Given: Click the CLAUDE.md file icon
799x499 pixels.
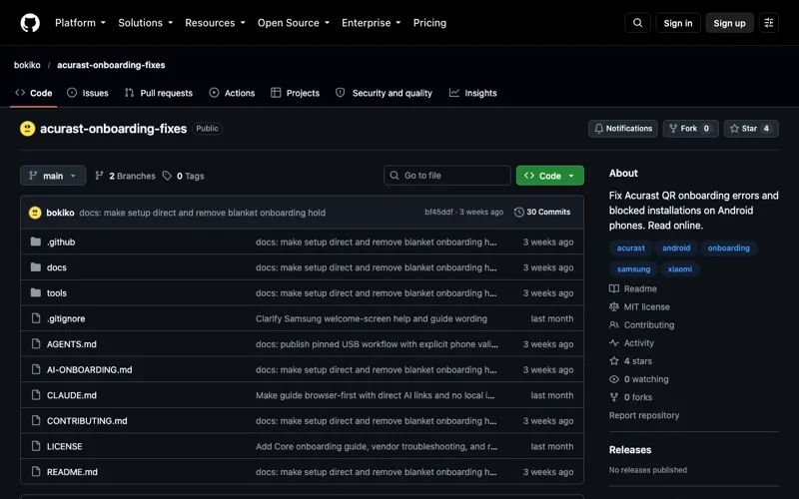Looking at the screenshot, I should coord(36,394).
